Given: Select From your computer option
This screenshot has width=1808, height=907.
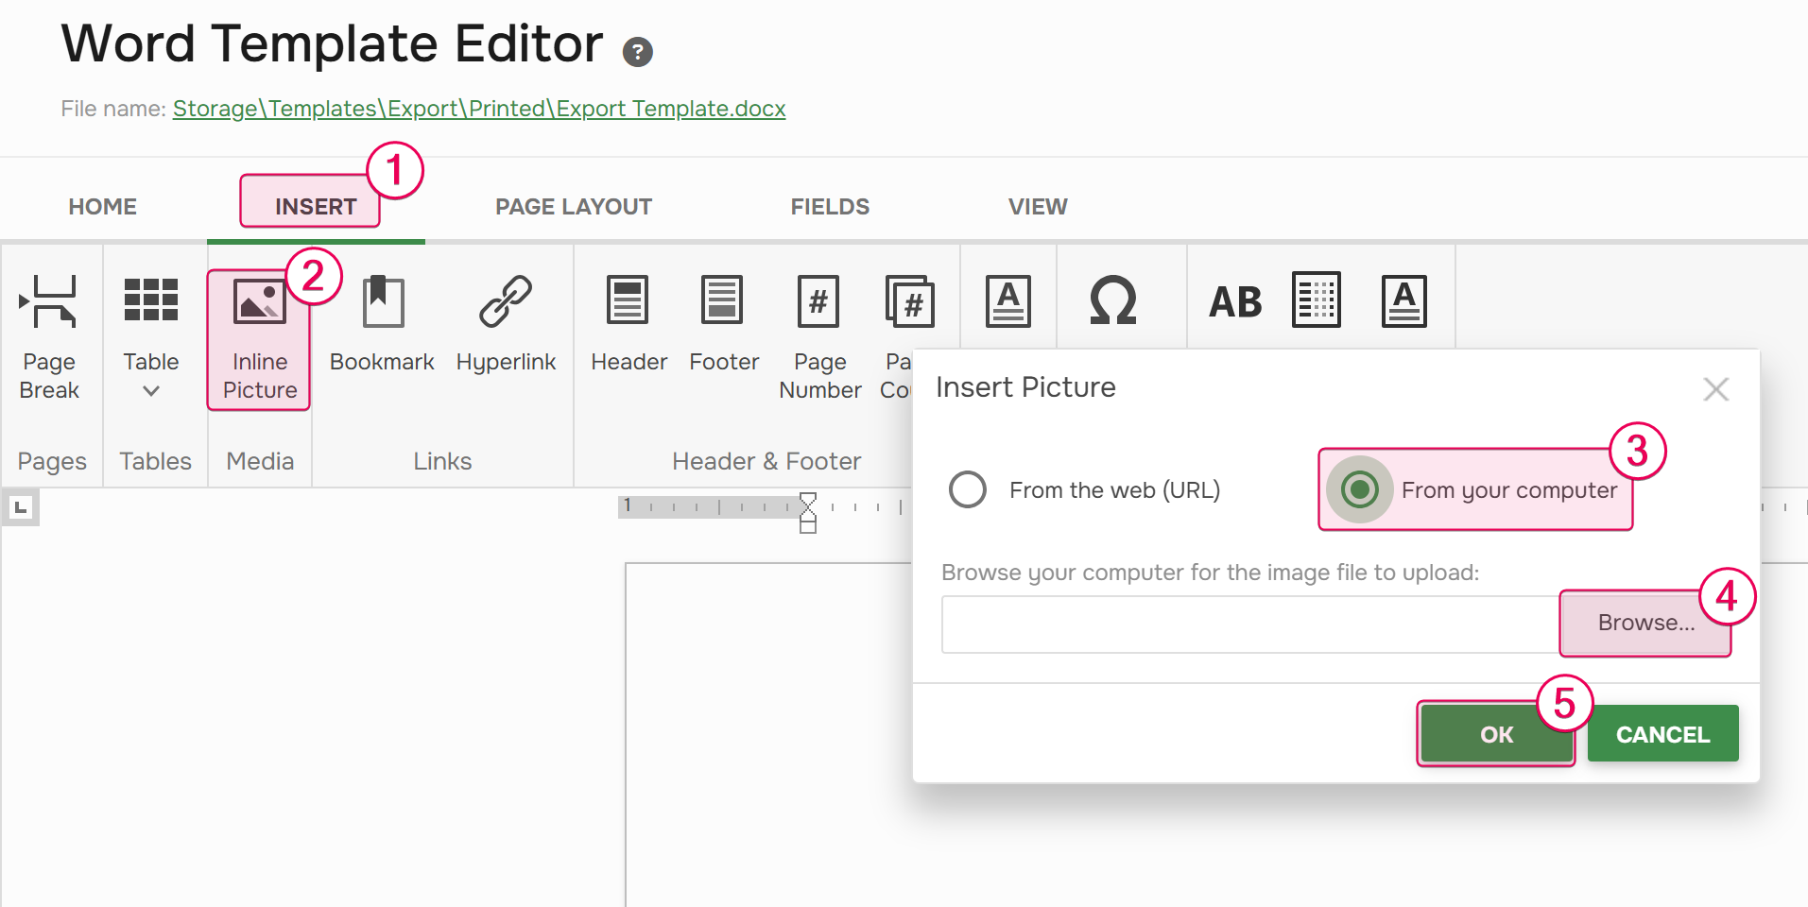Looking at the screenshot, I should coord(1474,489).
